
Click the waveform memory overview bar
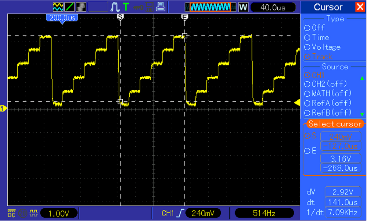[211, 7]
